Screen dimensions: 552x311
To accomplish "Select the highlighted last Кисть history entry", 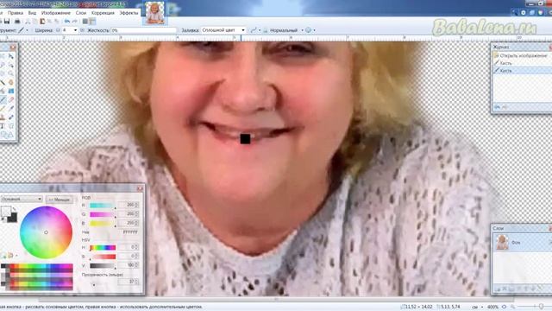I will pyautogui.click(x=522, y=71).
